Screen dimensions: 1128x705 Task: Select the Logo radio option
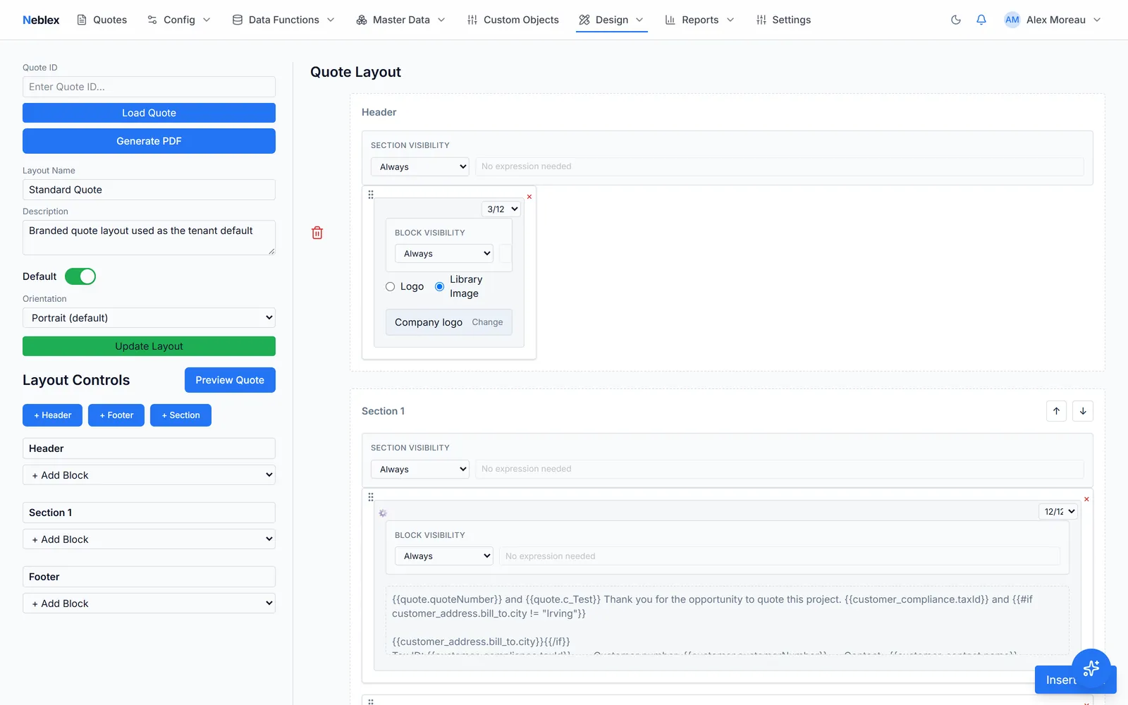390,287
